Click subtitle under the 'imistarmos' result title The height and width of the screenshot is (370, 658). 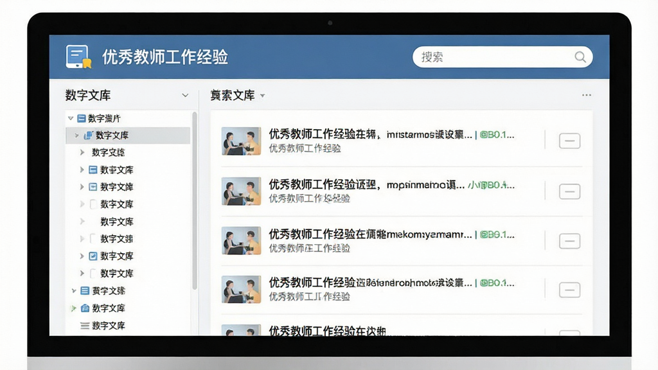[x=305, y=148]
